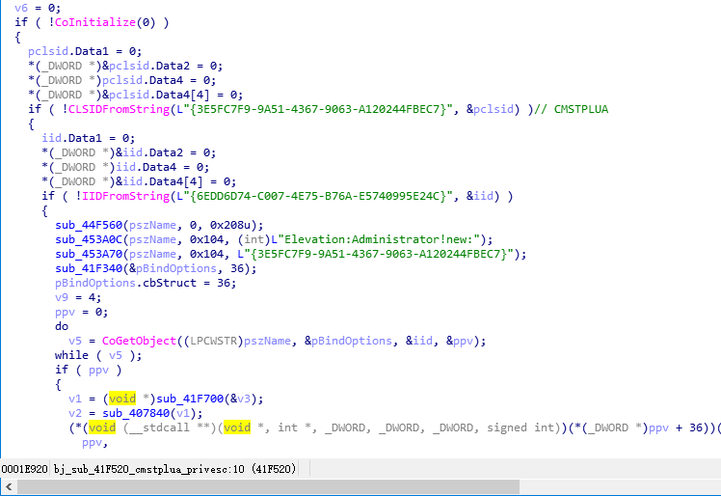Click the CMSTPLUA comment text
The width and height of the screenshot is (721, 496).
tap(581, 109)
